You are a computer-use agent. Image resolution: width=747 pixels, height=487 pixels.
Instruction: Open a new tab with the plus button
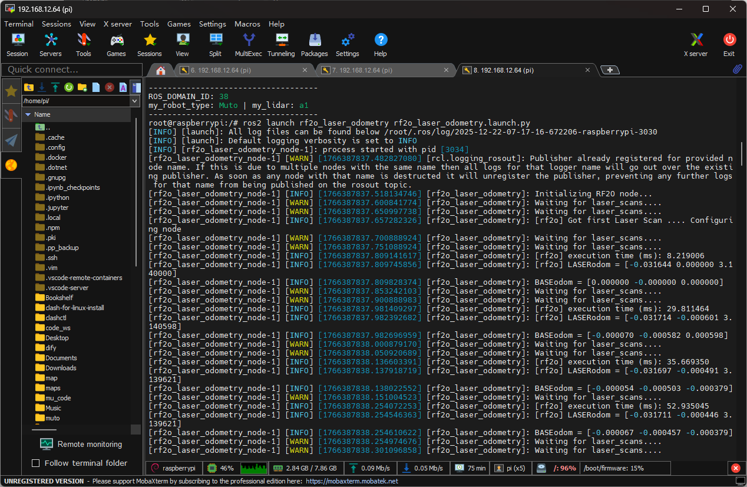click(610, 70)
